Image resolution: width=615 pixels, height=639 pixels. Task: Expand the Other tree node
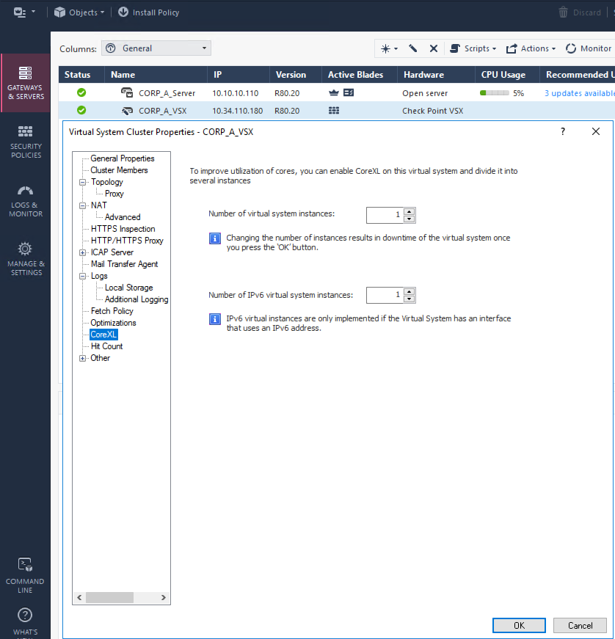click(x=82, y=358)
